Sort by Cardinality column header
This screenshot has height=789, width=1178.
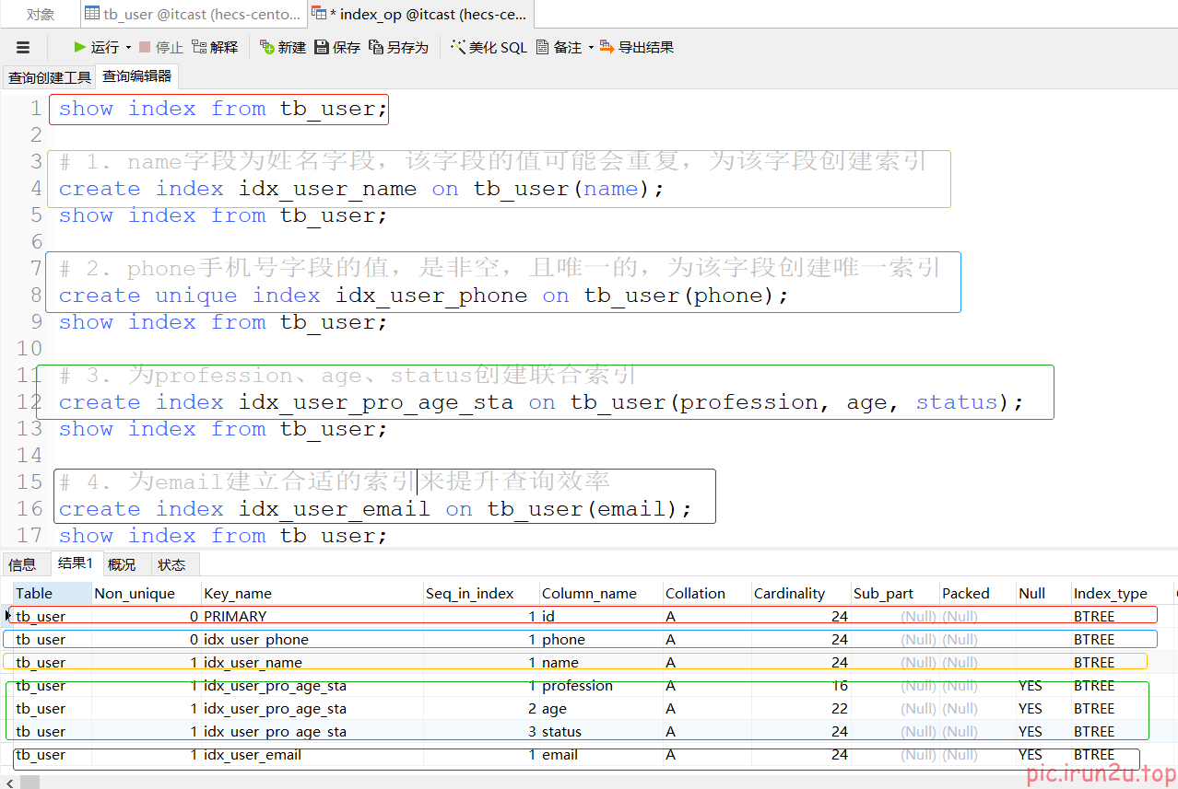[789, 594]
